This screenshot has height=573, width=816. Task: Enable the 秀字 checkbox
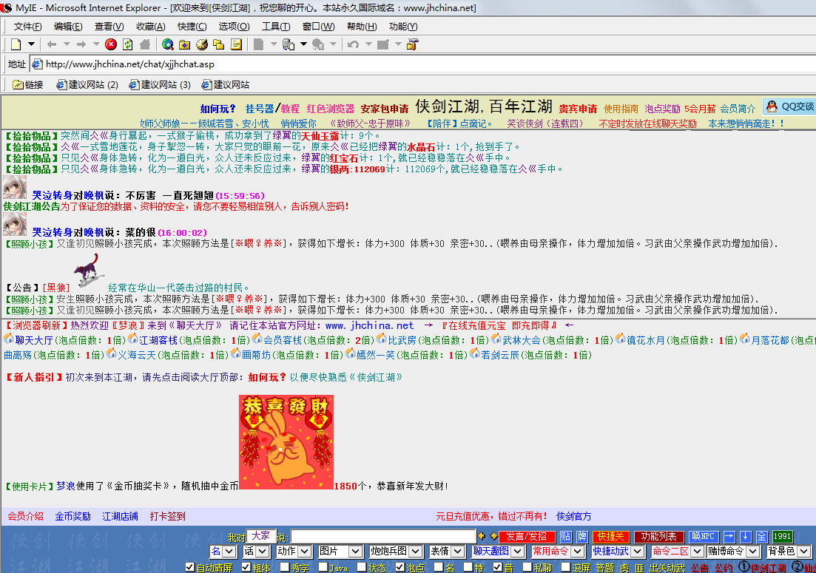285,567
